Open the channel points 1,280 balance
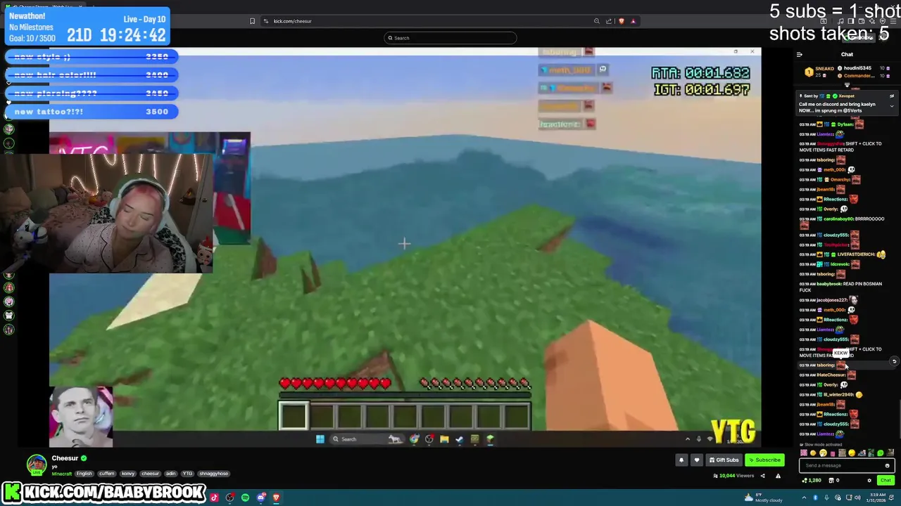901x506 pixels. (812, 481)
